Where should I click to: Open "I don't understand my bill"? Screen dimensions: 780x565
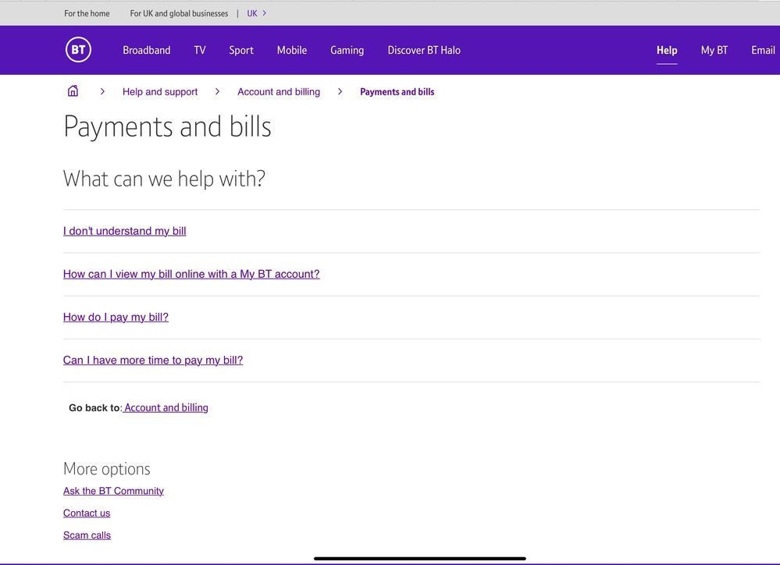[125, 231]
